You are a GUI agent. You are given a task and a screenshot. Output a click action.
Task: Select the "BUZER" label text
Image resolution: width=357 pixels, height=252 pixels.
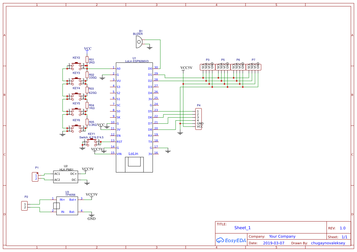138,34
